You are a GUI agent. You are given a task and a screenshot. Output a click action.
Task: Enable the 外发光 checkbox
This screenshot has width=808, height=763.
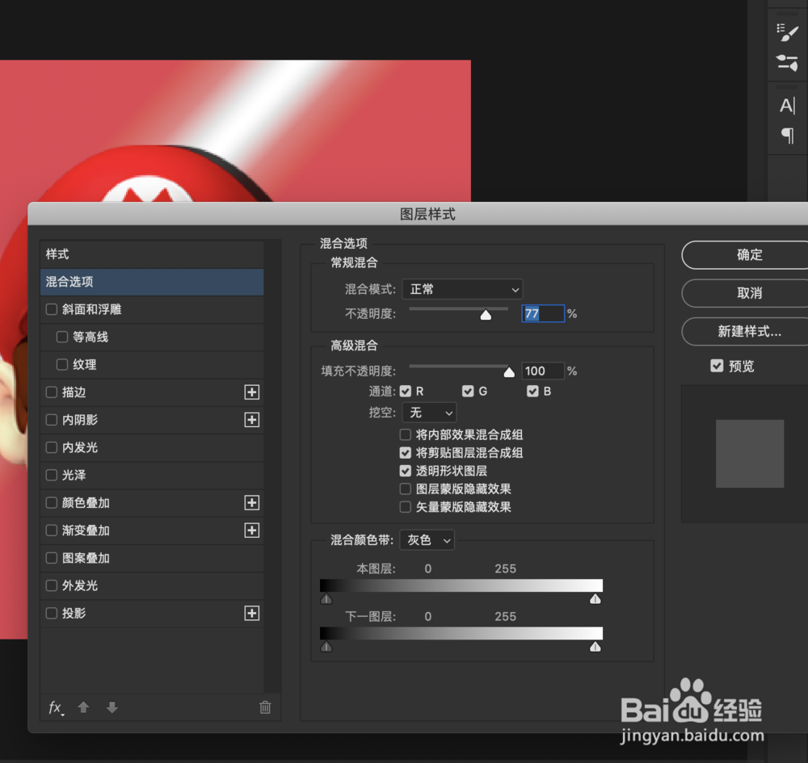coord(52,586)
